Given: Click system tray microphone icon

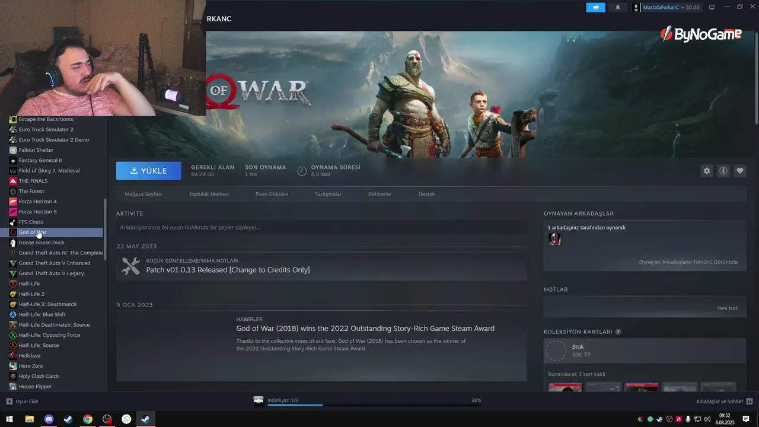Looking at the screenshot, I should (x=688, y=419).
